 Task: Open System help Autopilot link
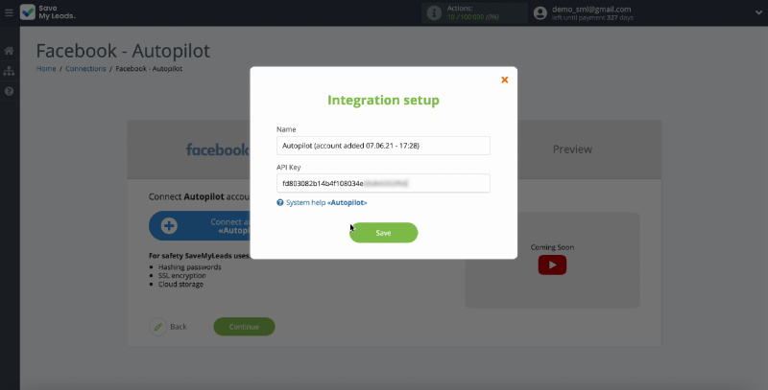point(323,203)
